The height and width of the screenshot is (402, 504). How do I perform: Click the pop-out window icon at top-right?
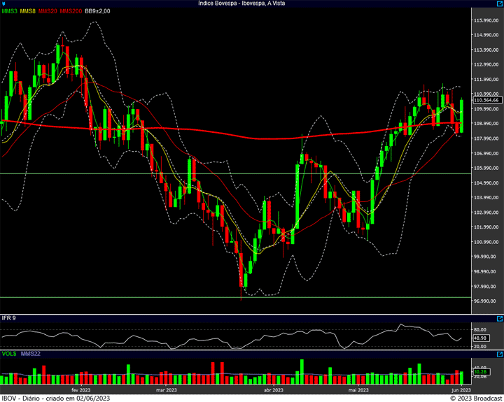498,3
